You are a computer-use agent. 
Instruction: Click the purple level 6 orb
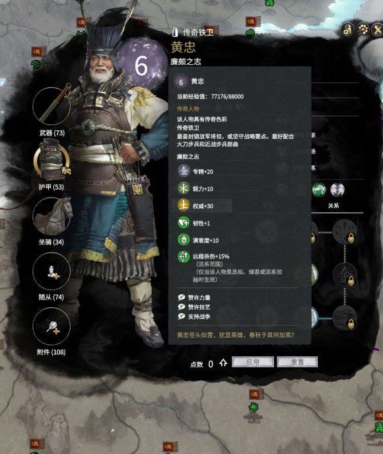[x=141, y=65]
